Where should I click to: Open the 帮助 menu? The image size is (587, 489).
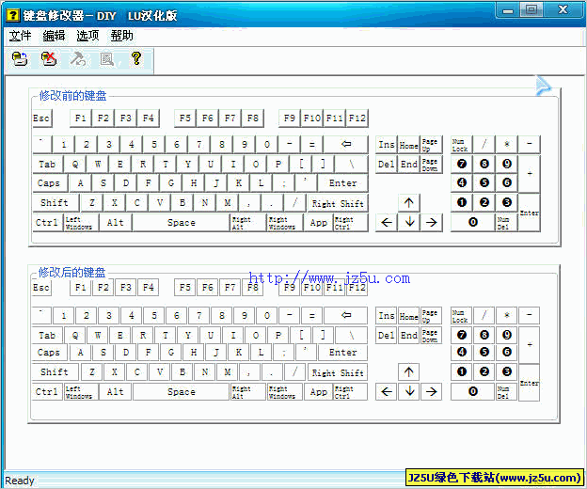tap(121, 36)
